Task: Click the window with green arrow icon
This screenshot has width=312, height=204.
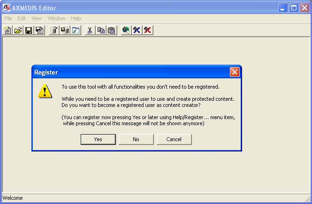Action: [76, 30]
